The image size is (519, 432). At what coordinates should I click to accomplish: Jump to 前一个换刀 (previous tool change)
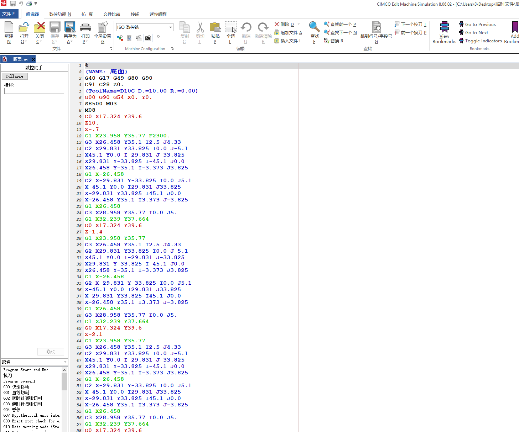411,32
